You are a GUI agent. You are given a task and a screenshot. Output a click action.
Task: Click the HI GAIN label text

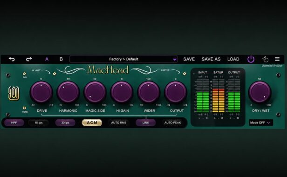(x=123, y=110)
